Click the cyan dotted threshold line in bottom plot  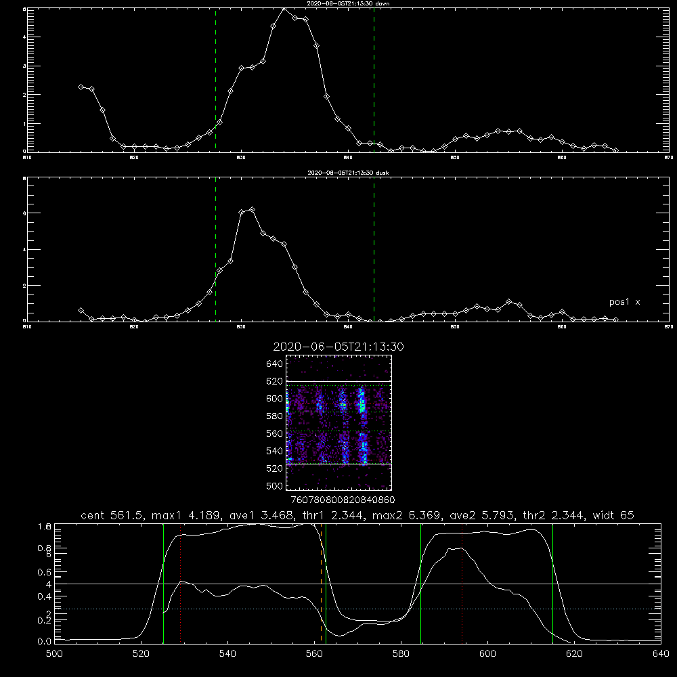pos(357,609)
